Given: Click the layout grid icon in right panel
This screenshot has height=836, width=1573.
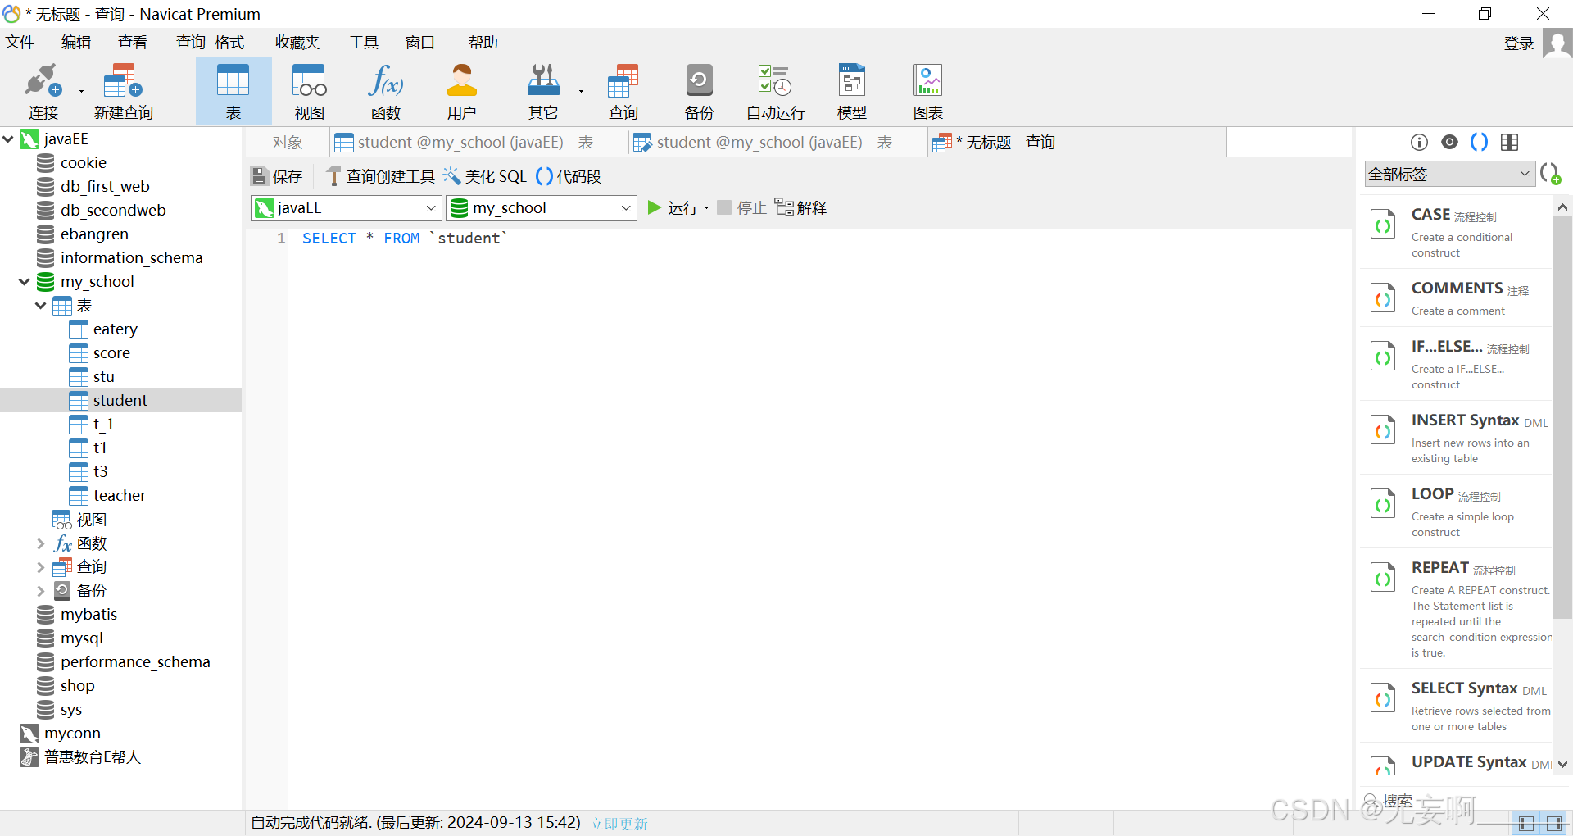Looking at the screenshot, I should click(x=1510, y=143).
